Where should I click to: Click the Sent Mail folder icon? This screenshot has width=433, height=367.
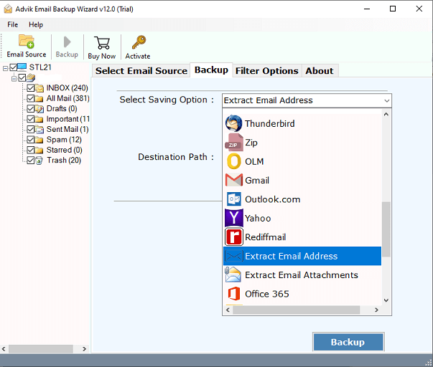click(x=39, y=129)
